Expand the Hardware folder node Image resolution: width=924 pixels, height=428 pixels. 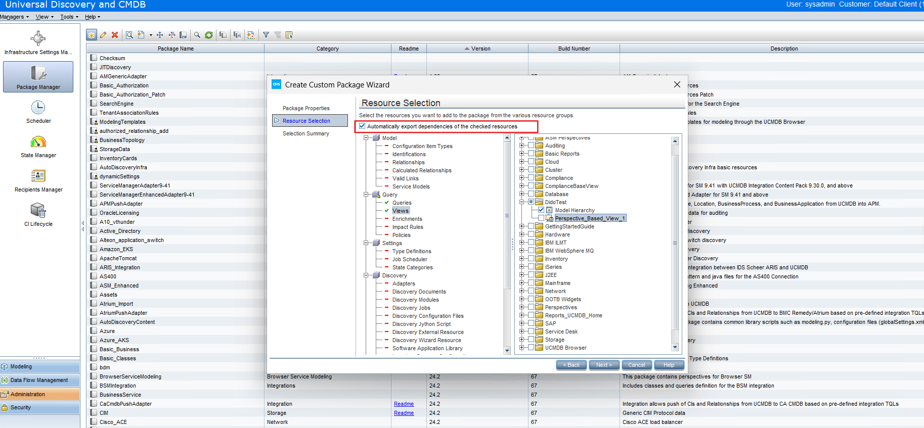click(521, 234)
